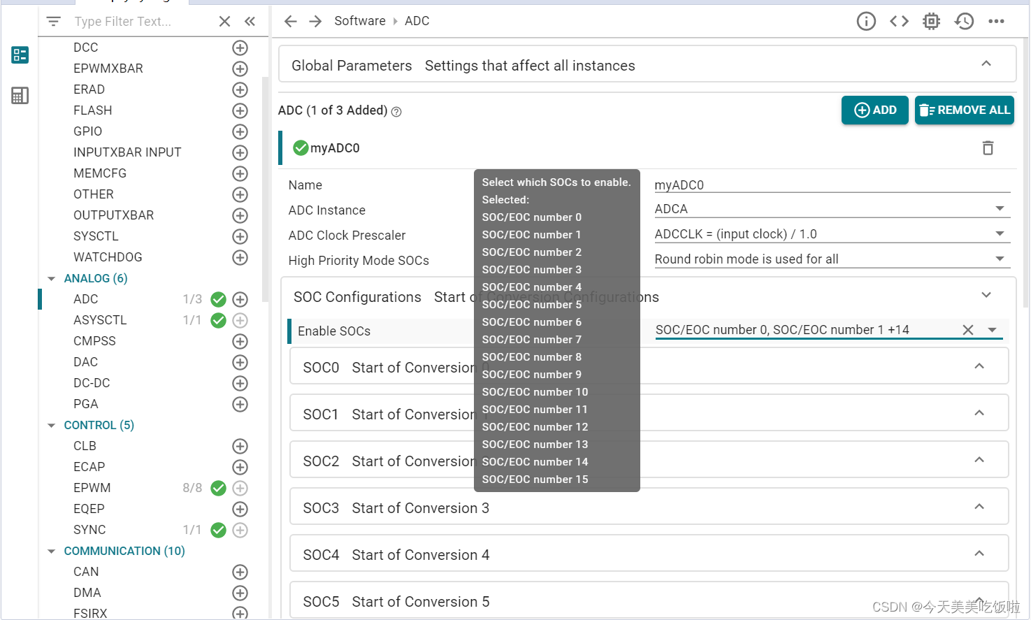Viewport: 1031px width, 620px height.
Task: Collapse the sidebar with double-chevron icon
Action: tap(250, 22)
